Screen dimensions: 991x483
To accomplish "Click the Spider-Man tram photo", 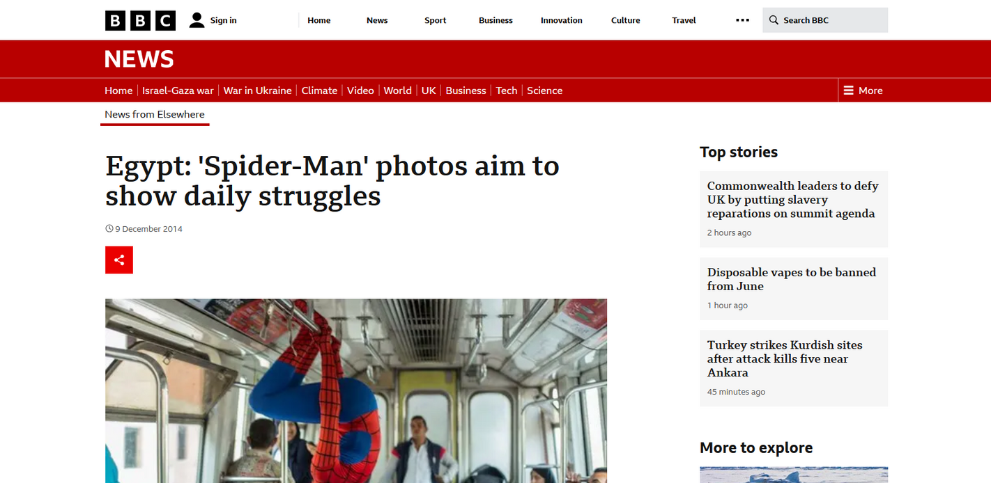I will pos(356,391).
